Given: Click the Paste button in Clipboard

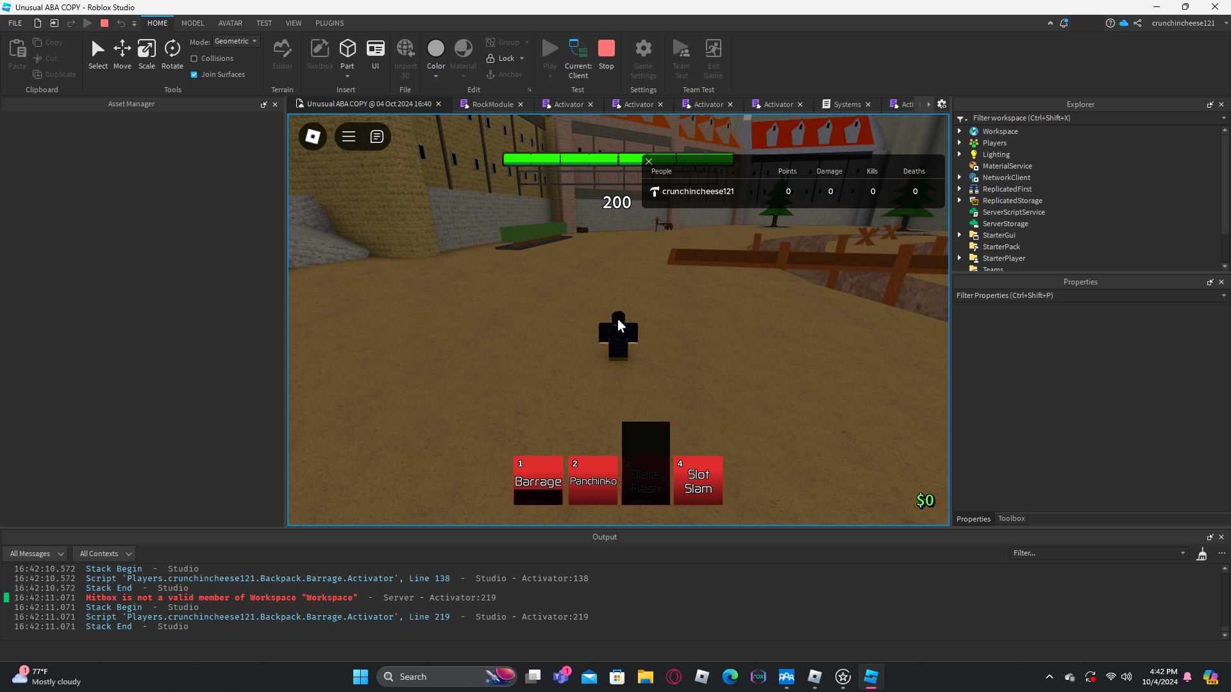Looking at the screenshot, I should [17, 54].
